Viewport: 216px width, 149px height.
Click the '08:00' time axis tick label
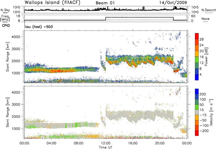coord(79,143)
